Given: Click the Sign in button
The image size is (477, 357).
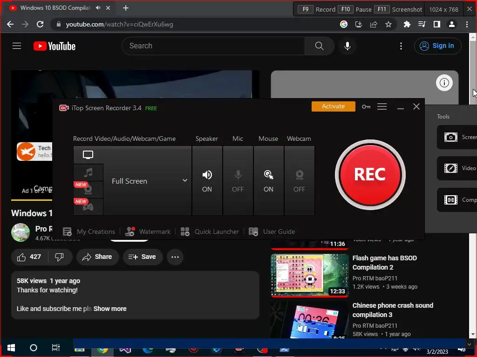Looking at the screenshot, I should point(438,46).
